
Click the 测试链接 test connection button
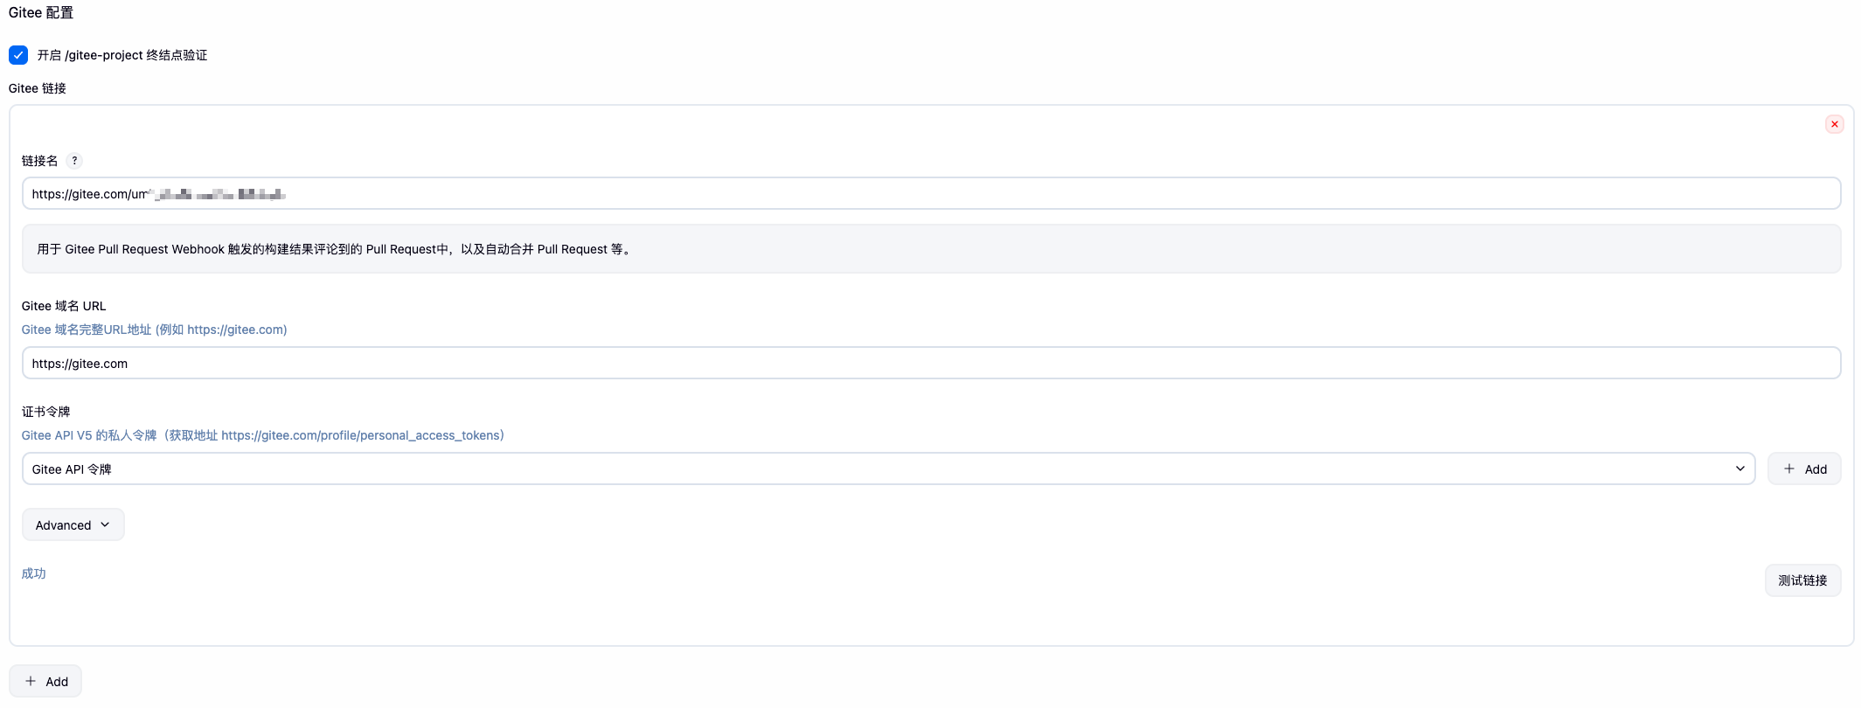point(1802,580)
